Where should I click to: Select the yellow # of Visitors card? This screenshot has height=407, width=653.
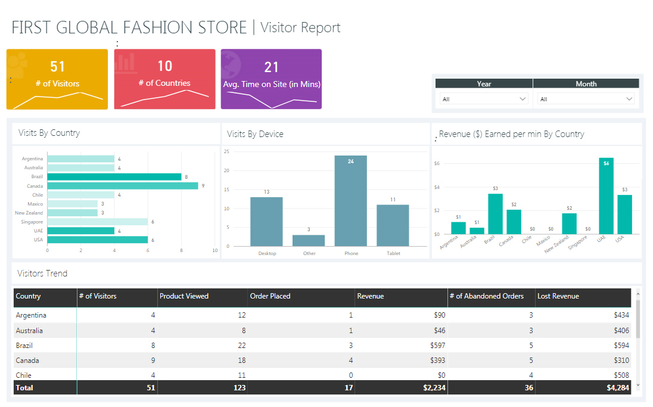(57, 79)
